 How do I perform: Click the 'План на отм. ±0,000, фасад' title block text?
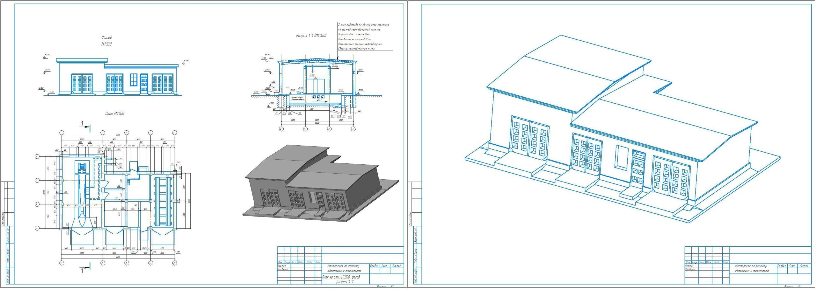341,277
